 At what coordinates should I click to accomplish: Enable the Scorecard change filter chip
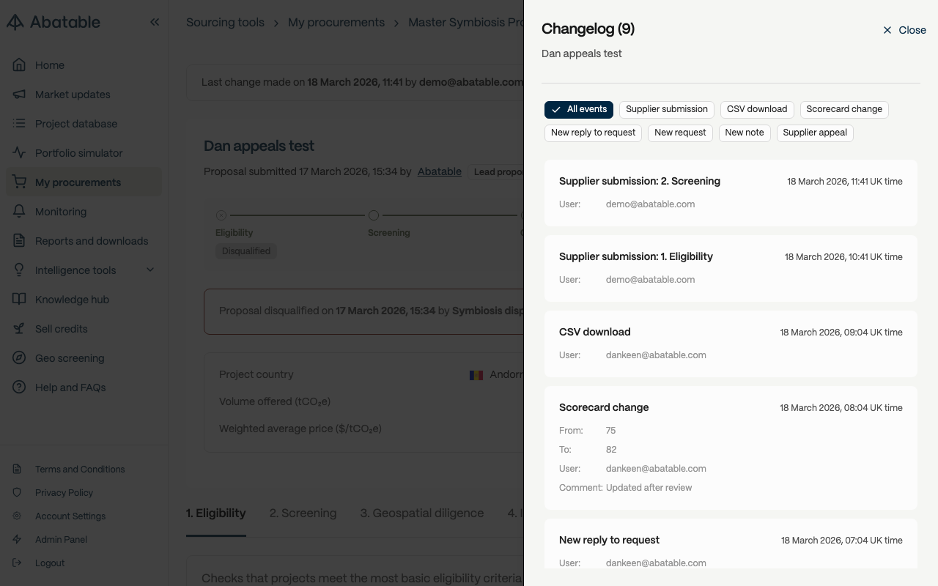[x=844, y=110]
